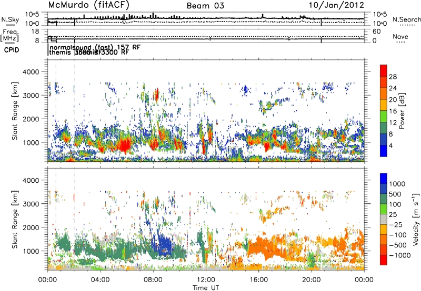421x291 pixels.
Task: Click the '3000' tick on velocity panel
Action: (x=31, y=204)
